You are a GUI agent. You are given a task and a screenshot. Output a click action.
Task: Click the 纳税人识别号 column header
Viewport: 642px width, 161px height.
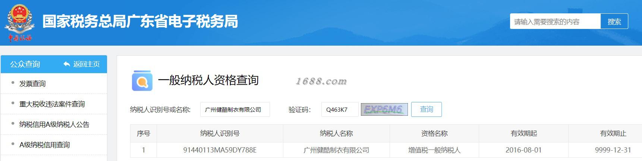point(220,134)
